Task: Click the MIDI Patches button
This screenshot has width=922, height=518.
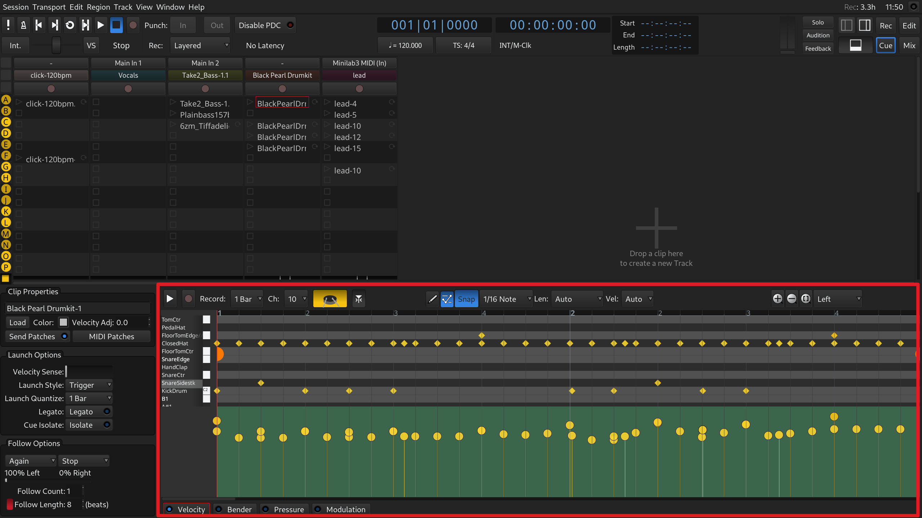Action: (111, 336)
